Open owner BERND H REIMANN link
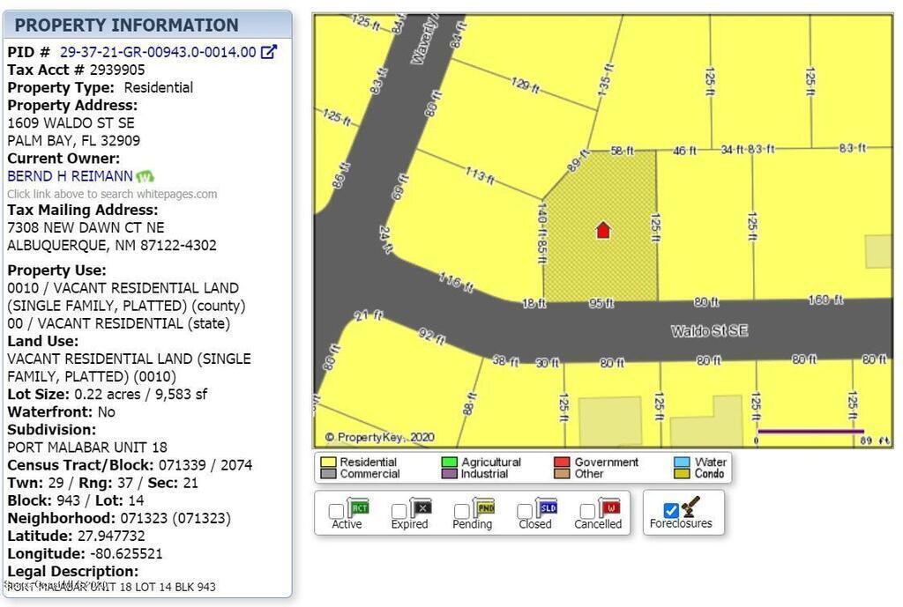Image resolution: width=903 pixels, height=607 pixels. [70, 176]
